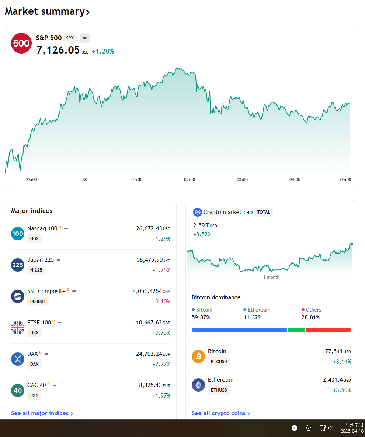
Task: Expand the Market summary heading chevron
Action: (x=88, y=12)
